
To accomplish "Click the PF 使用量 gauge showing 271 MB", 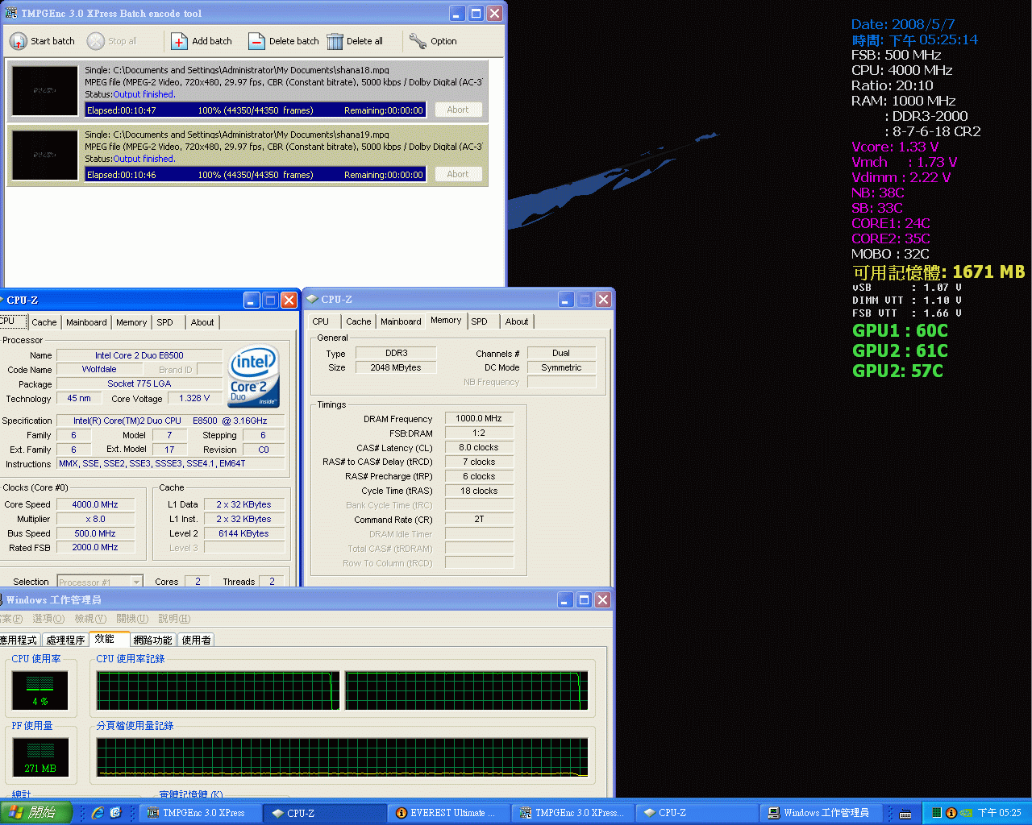I will [40, 757].
